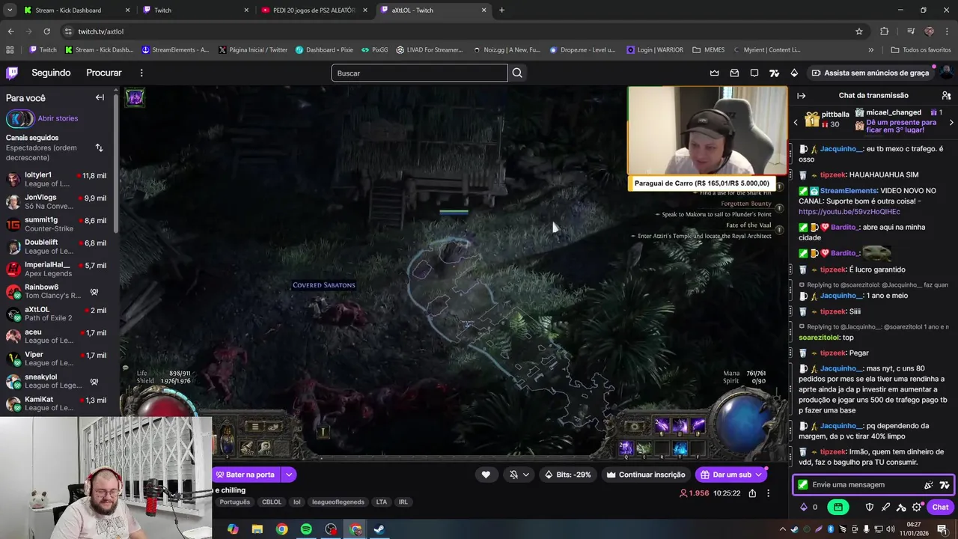
Task: Switch to Stream - Kick Dashboard tab
Action: coord(76,10)
